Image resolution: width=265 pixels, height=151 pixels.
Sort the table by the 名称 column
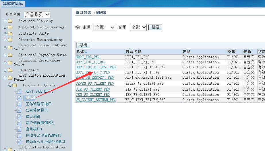point(80,52)
